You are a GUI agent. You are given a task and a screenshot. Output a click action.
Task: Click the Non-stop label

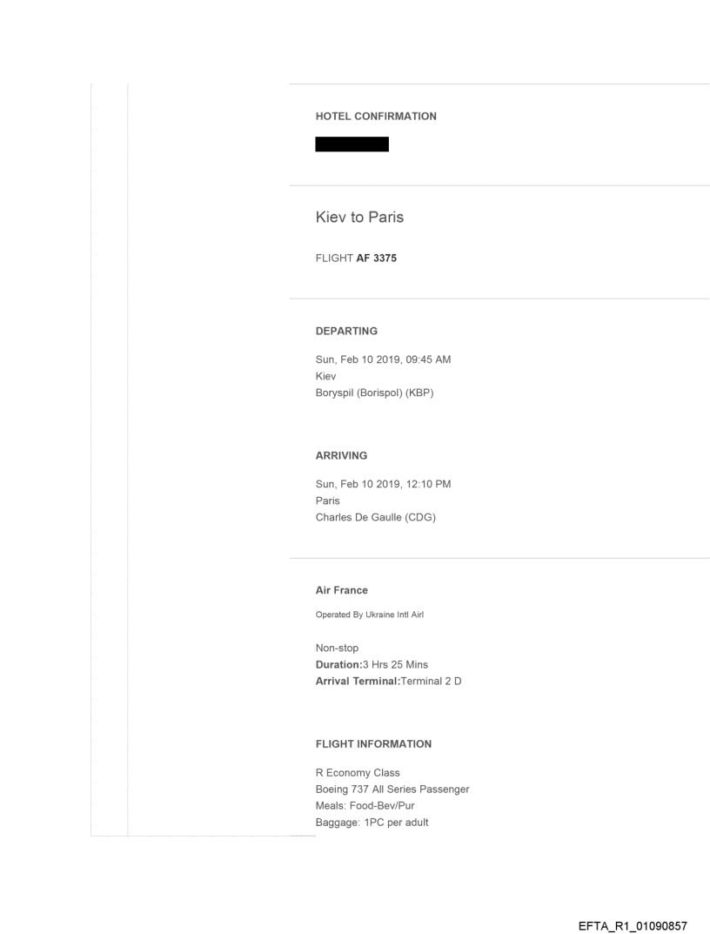point(338,649)
